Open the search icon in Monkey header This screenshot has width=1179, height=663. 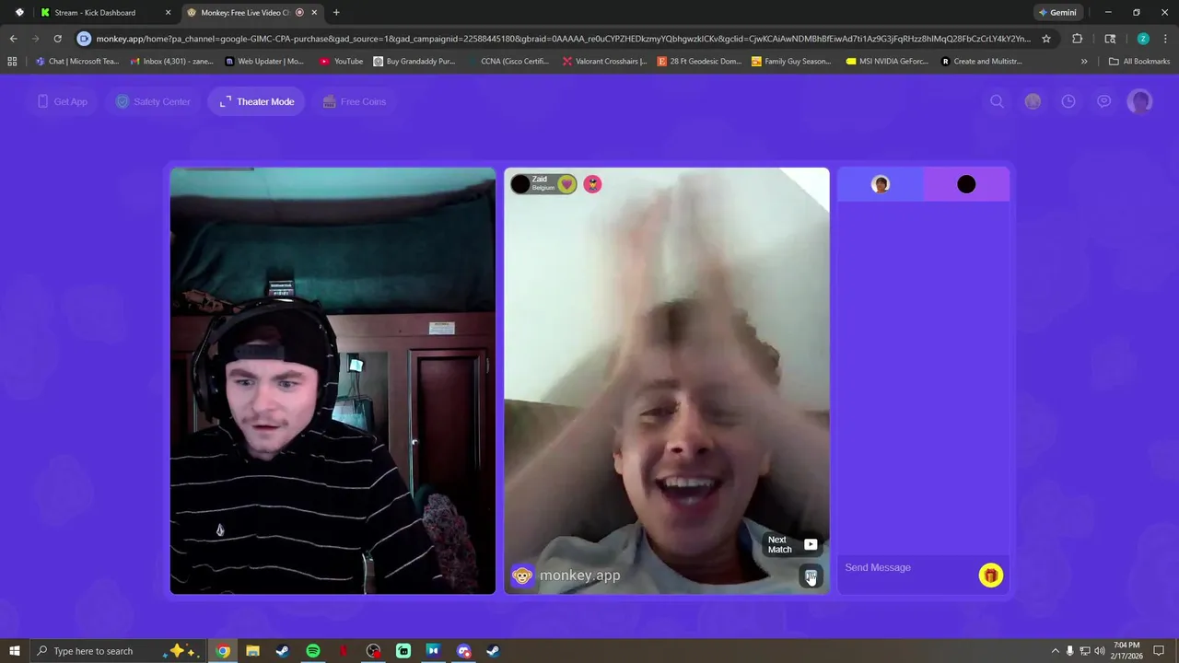pyautogui.click(x=997, y=101)
